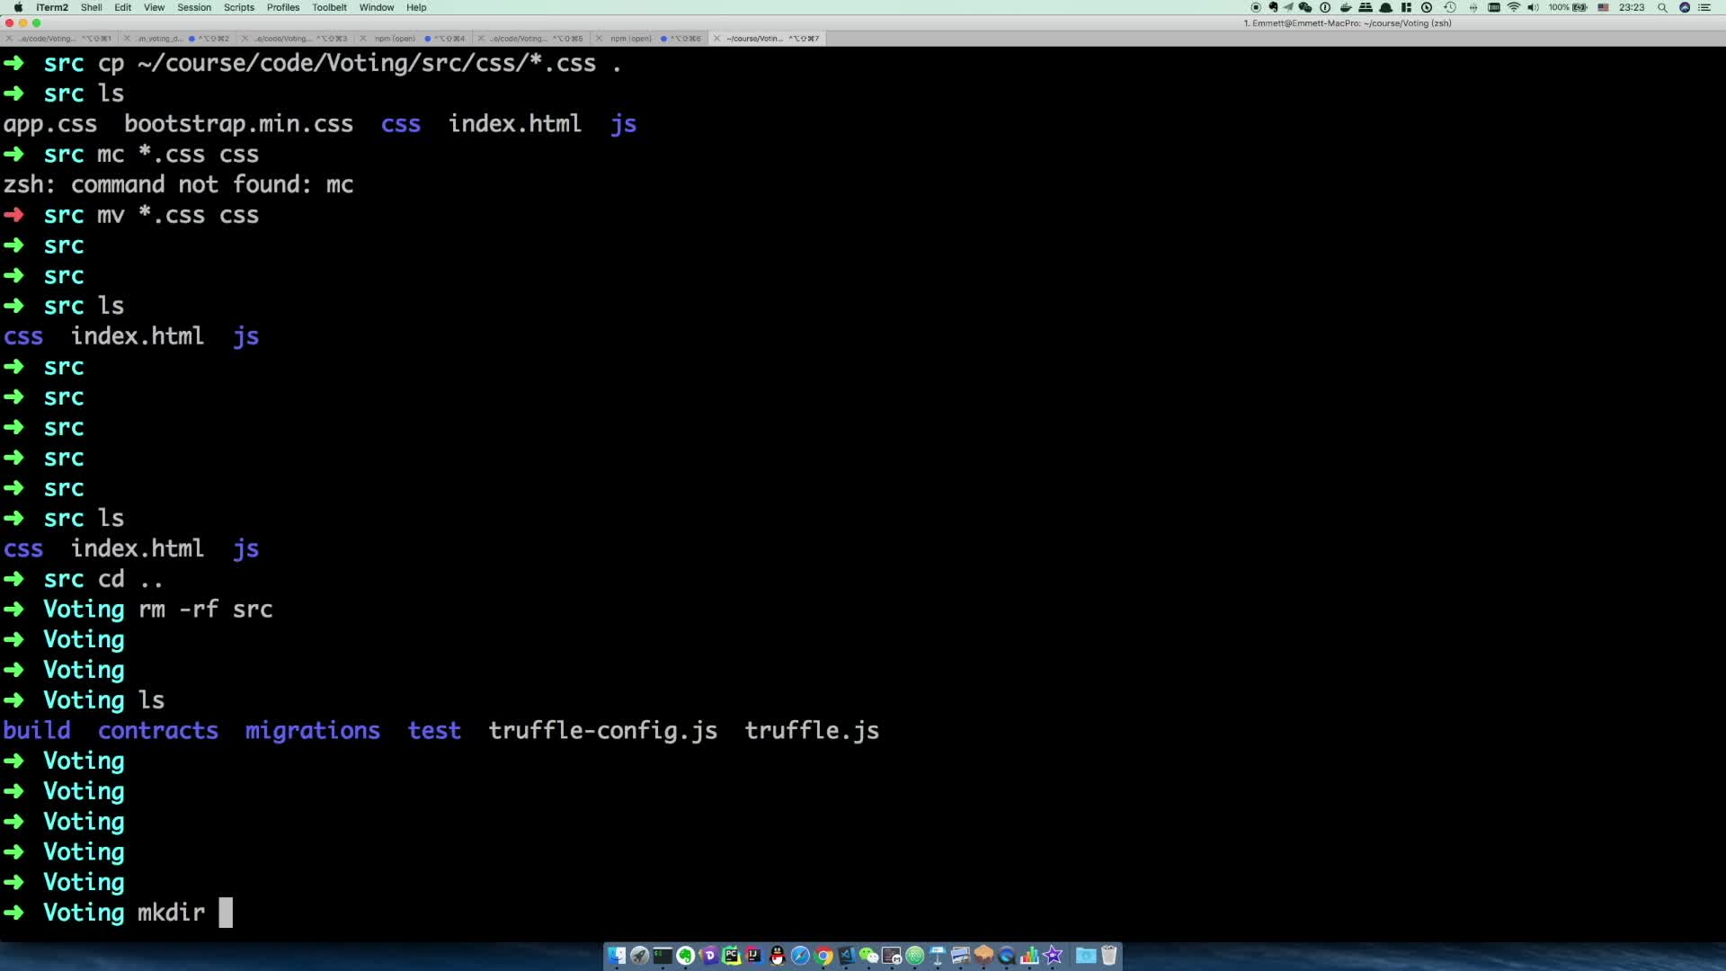Open Numbers chart icon in Dock
The width and height of the screenshot is (1726, 971).
pyautogui.click(x=1030, y=955)
